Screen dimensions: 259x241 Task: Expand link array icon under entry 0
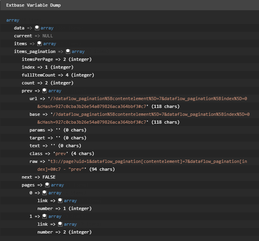[60, 201]
